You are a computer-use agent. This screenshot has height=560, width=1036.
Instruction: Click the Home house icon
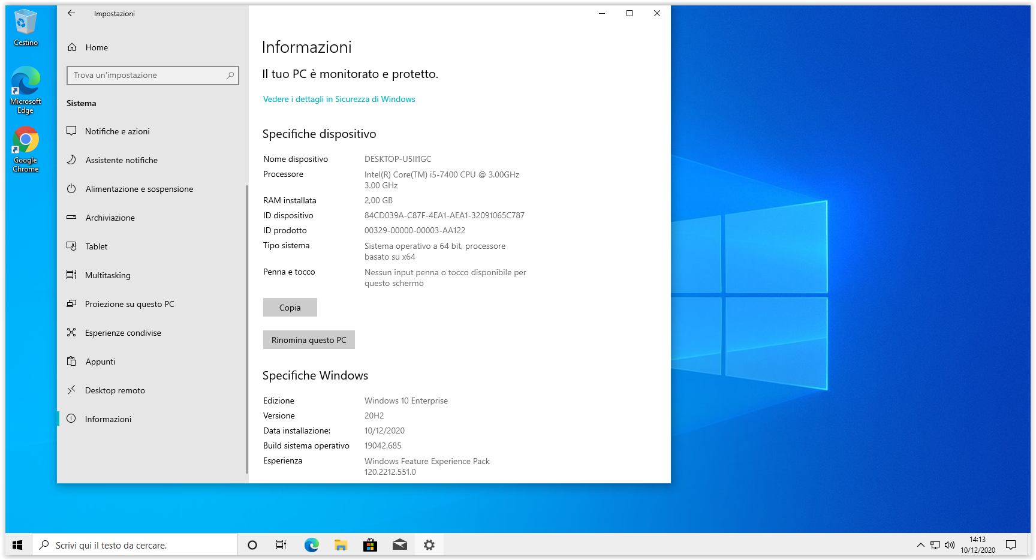coord(72,47)
